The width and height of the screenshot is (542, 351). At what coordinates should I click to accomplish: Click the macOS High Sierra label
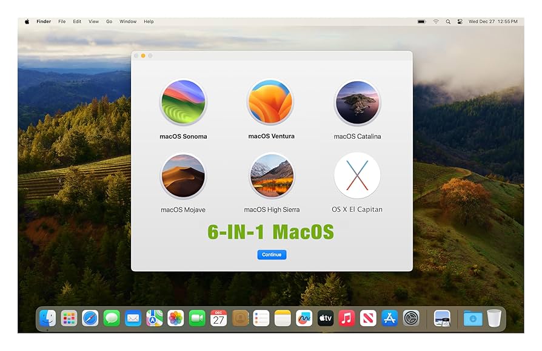[272, 209]
